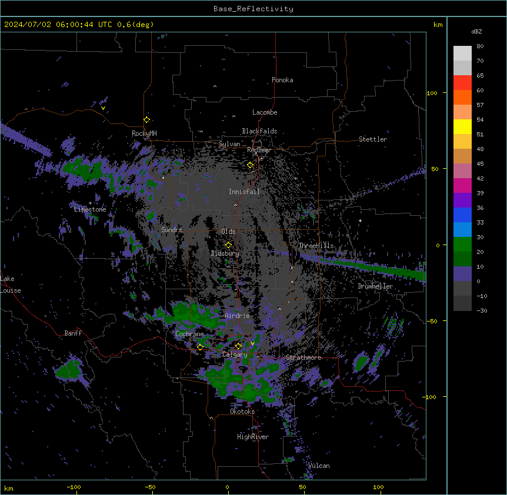Click the white asterisk marker above Limestone

tap(90, 203)
